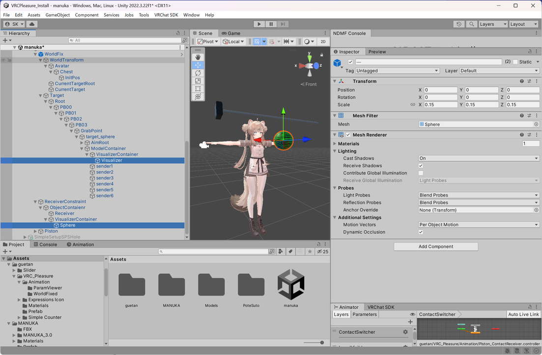The image size is (542, 355).
Task: Click the Position X input field
Action: pyautogui.click(x=440, y=89)
